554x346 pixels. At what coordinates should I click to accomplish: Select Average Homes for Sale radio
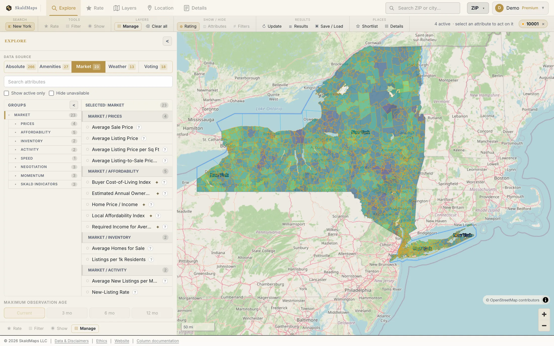(87, 248)
